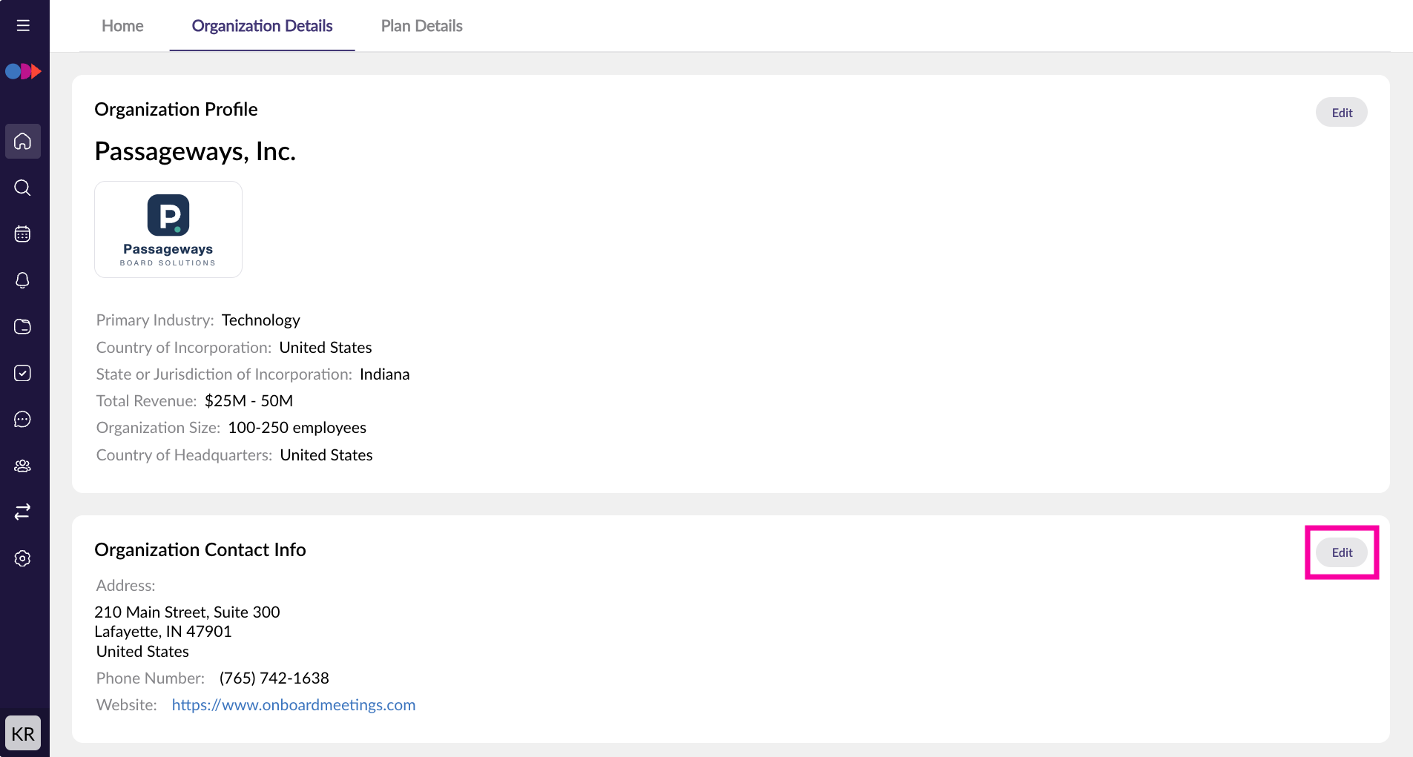Select Country of Headquarters United States value
The image size is (1413, 757).
point(326,455)
